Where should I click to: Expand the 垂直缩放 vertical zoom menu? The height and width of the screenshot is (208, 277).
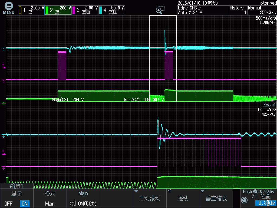click(x=216, y=198)
